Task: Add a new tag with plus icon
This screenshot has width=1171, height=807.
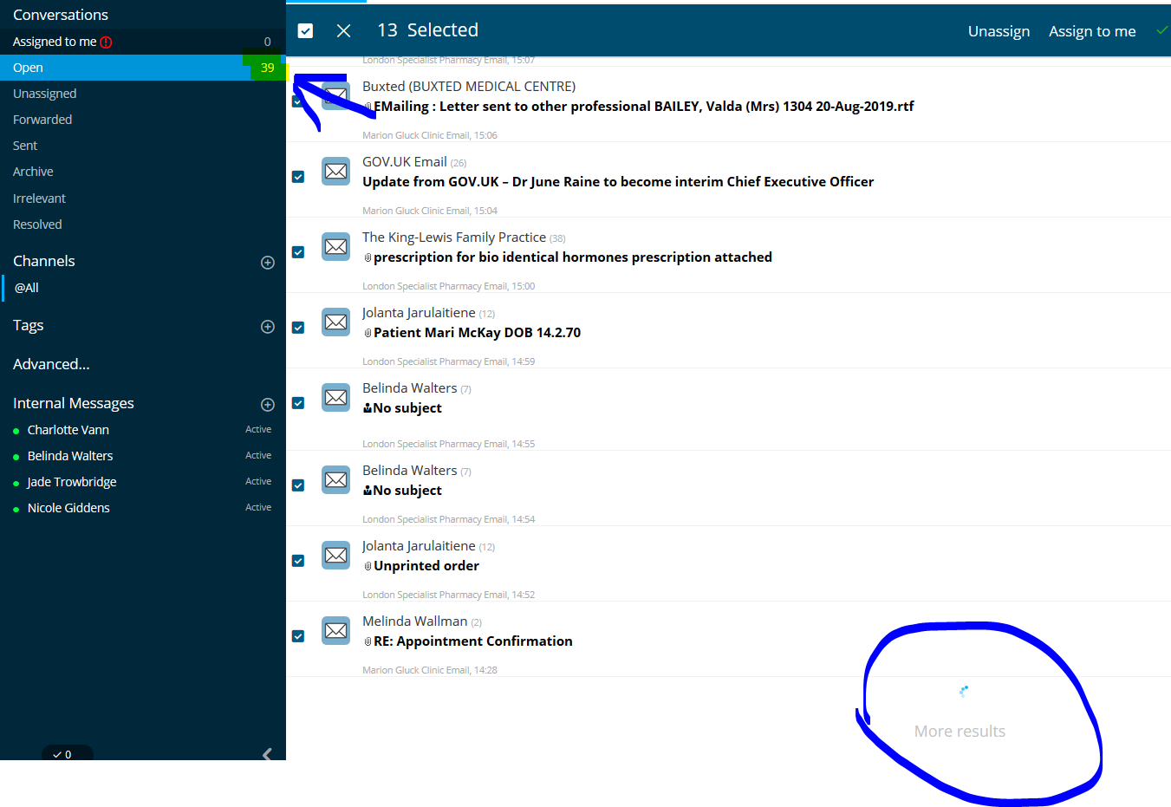Action: click(268, 327)
